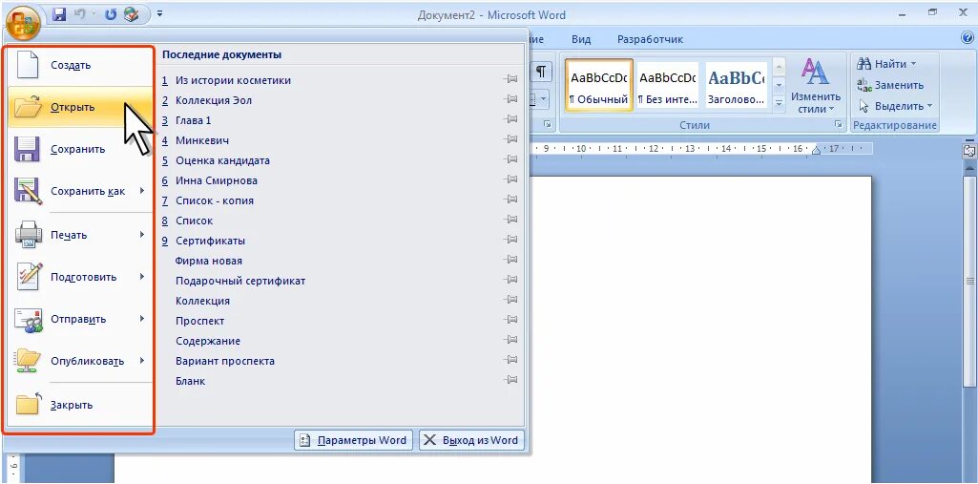Pin Минкевич to the list
The height and width of the screenshot is (484, 978).
pos(510,139)
